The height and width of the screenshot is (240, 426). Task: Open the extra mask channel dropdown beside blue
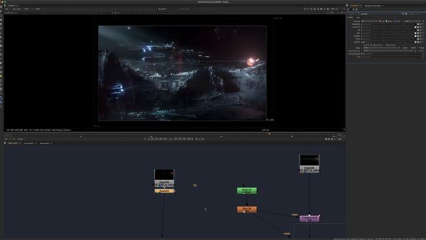coord(413,21)
